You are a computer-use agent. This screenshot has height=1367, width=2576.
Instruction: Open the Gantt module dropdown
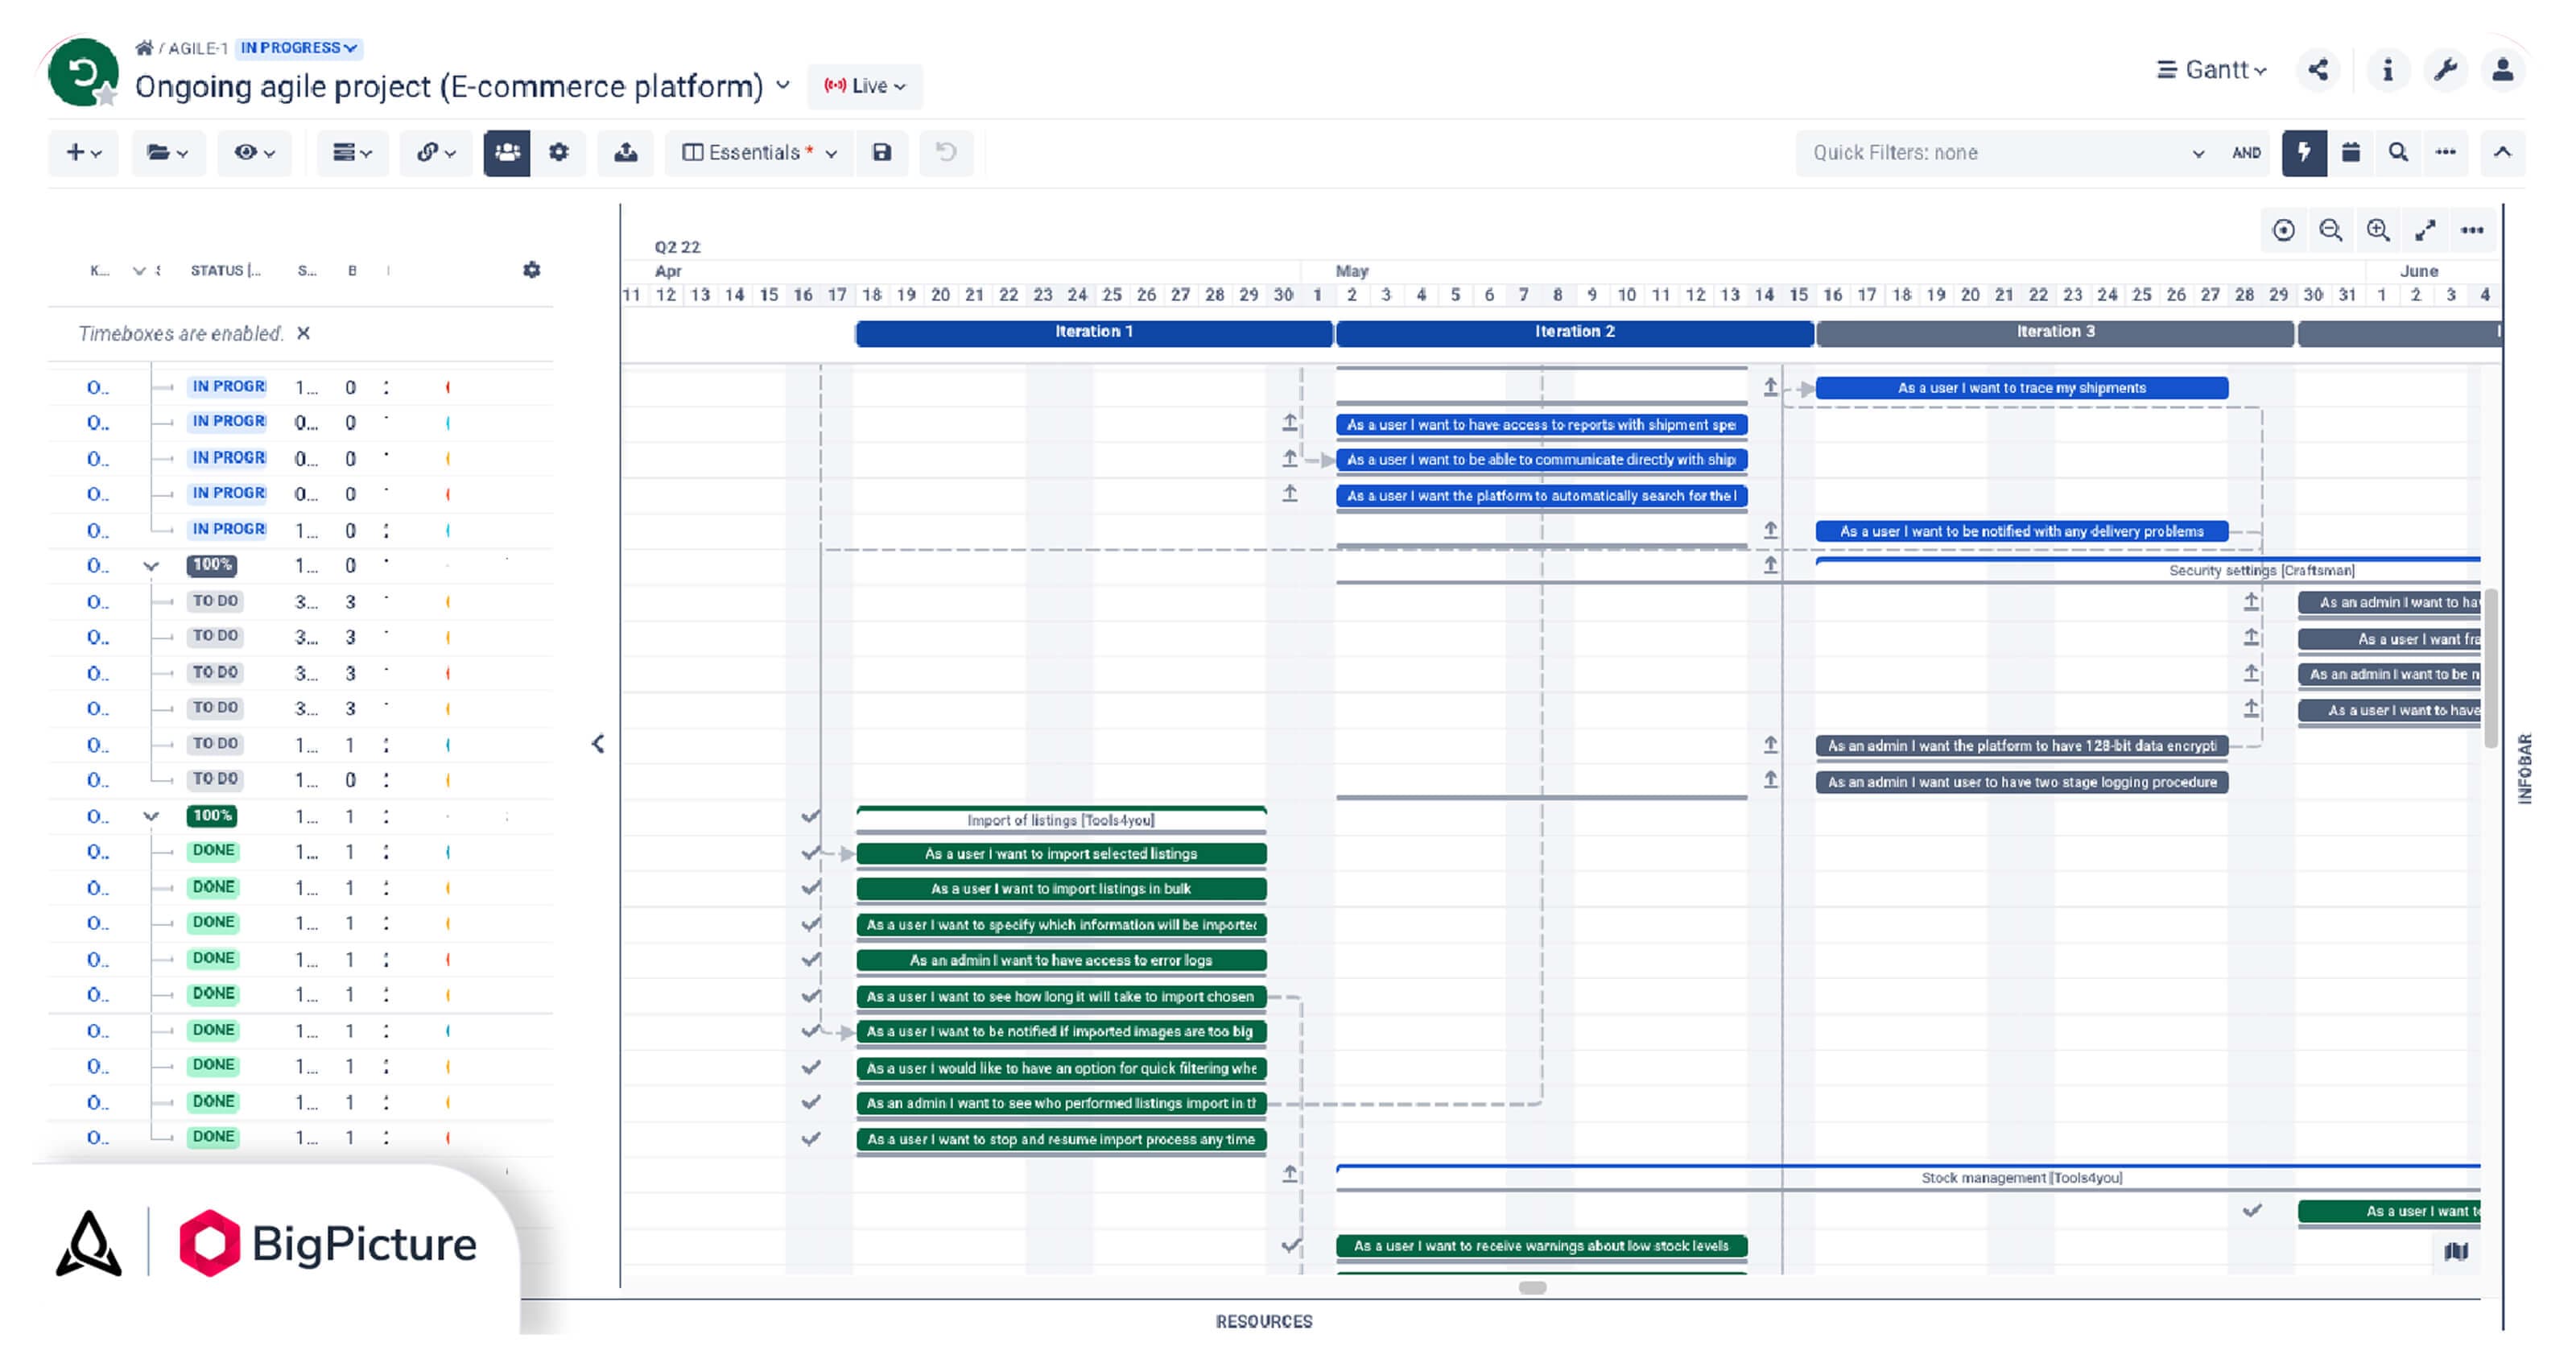click(x=2211, y=70)
